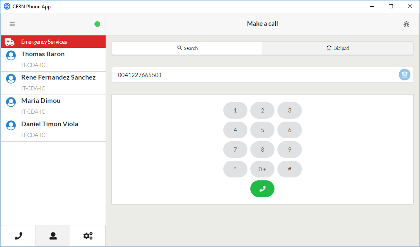Image resolution: width=420 pixels, height=247 pixels.
Task: Open settings gears icon
Action: pyautogui.click(x=88, y=236)
